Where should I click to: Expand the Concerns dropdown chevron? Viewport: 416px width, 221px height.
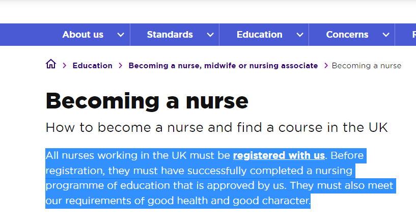[x=386, y=35]
